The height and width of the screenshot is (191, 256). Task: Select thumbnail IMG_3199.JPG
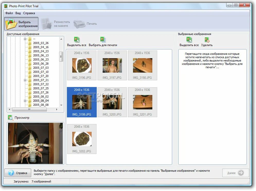[x=82, y=102]
